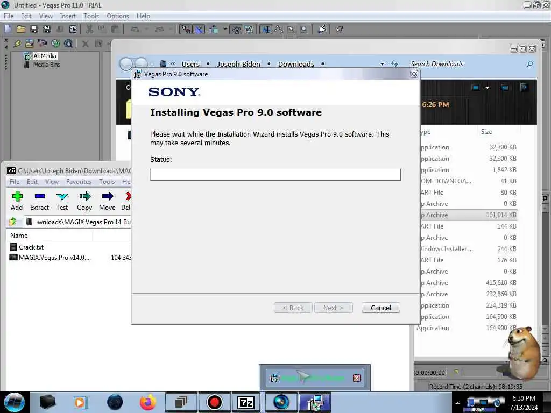Screen dimensions: 551x413
Task: Click Downloads in Explorer breadcrumb
Action: (x=296, y=65)
